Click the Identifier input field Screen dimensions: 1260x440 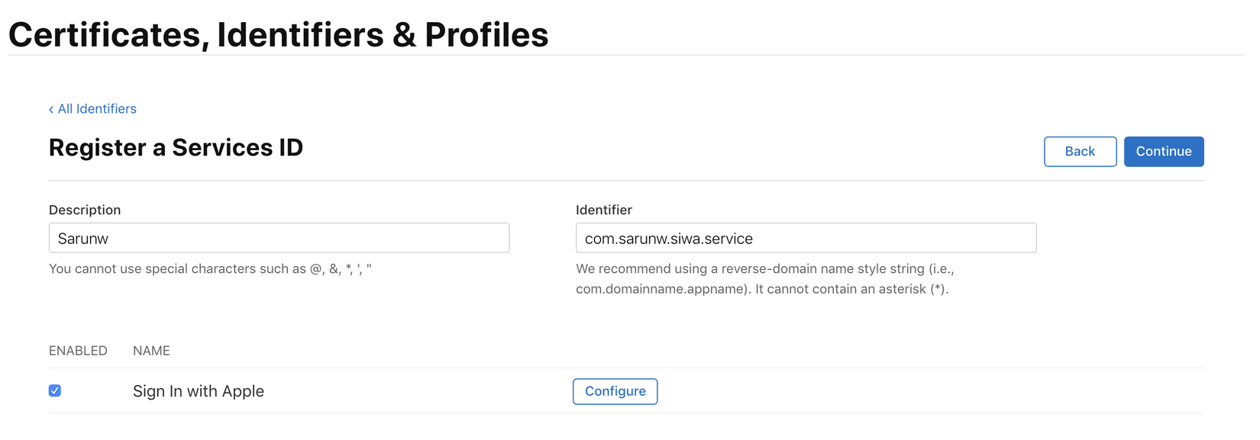coord(806,238)
